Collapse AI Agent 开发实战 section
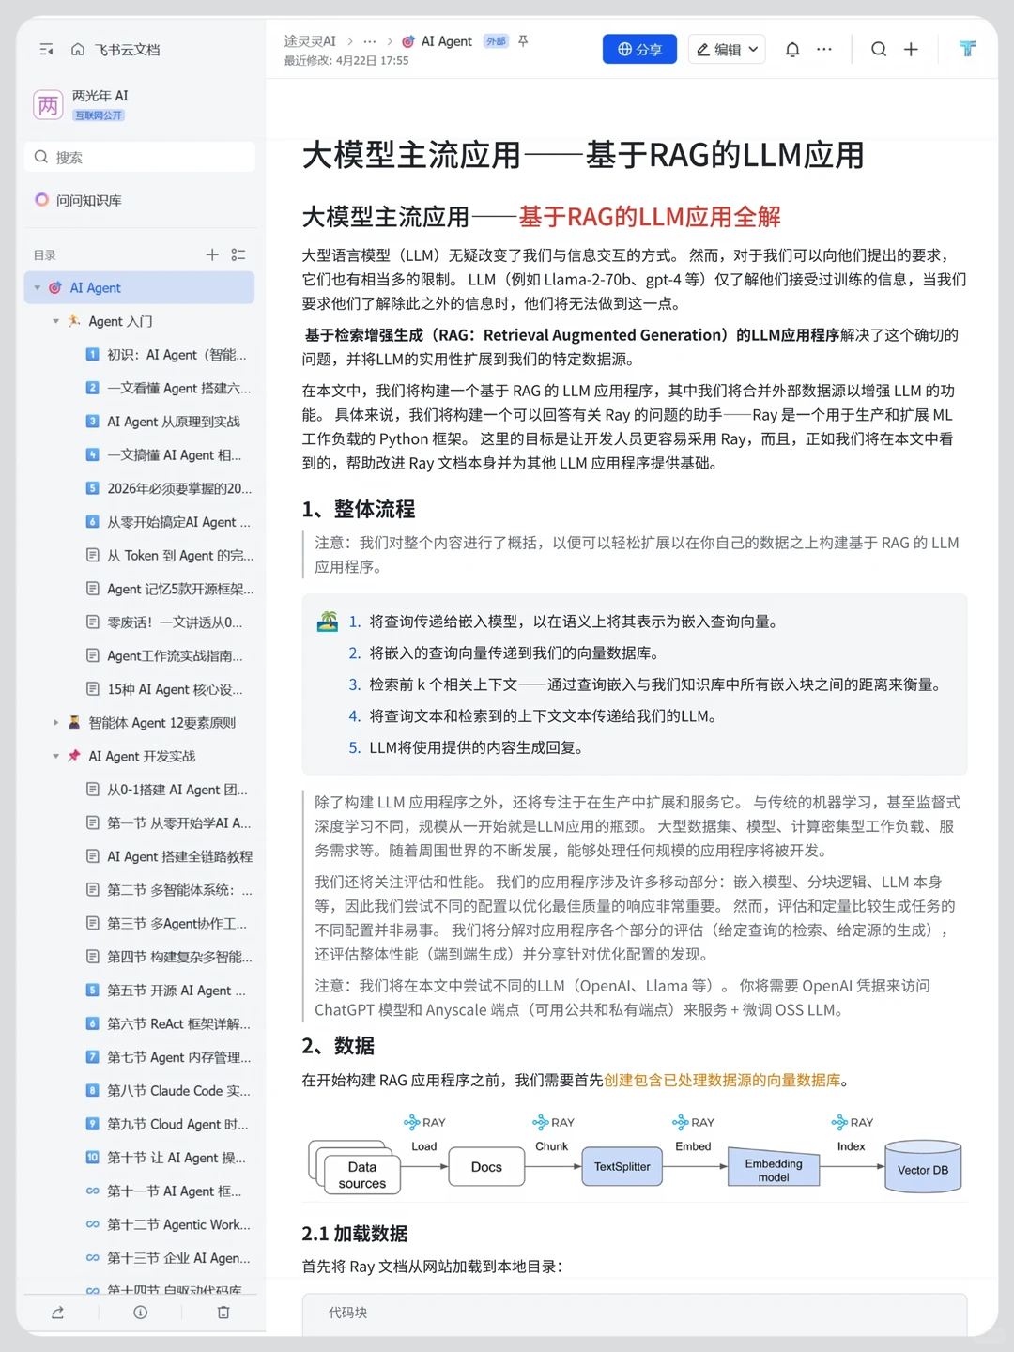Screen dimensions: 1014x1352 click(56, 756)
